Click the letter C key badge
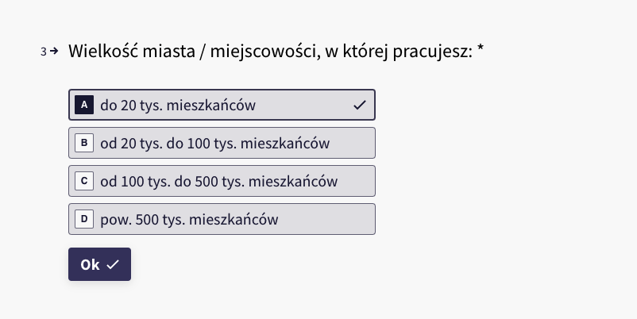The height and width of the screenshot is (319, 637). click(84, 181)
